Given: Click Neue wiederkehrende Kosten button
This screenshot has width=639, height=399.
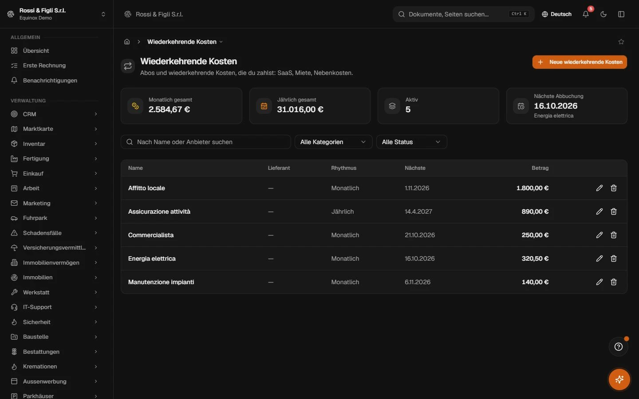Looking at the screenshot, I should coord(580,62).
